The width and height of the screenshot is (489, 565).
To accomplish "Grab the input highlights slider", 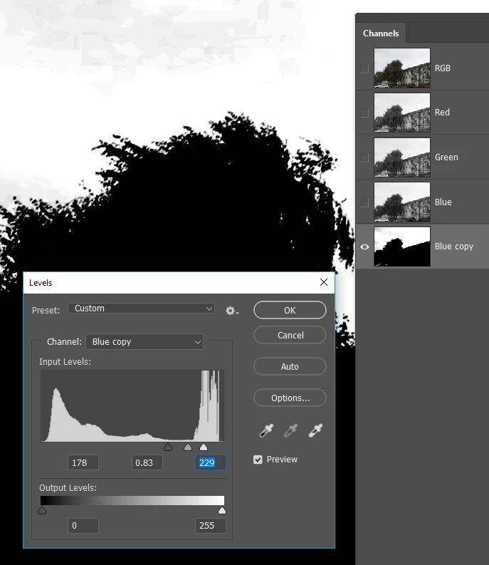I will (x=204, y=447).
